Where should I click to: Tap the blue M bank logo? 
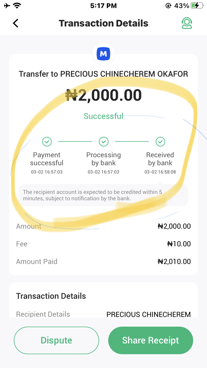(104, 54)
